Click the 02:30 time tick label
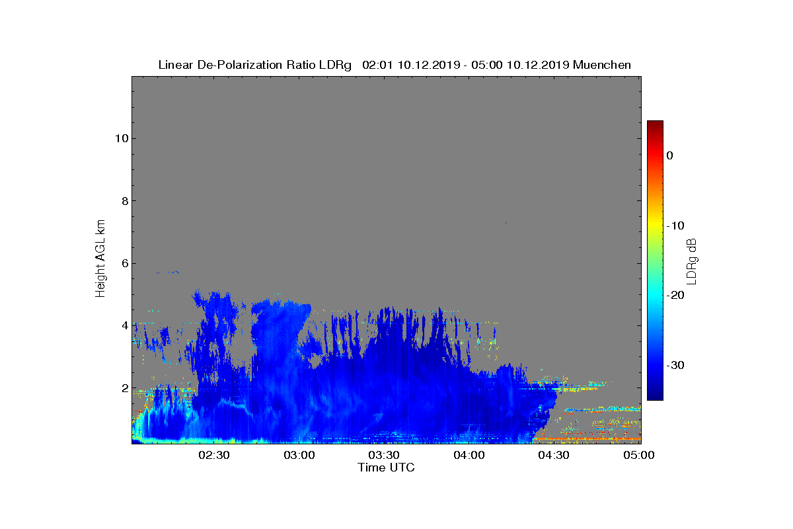This screenshot has width=793, height=529. tap(214, 455)
